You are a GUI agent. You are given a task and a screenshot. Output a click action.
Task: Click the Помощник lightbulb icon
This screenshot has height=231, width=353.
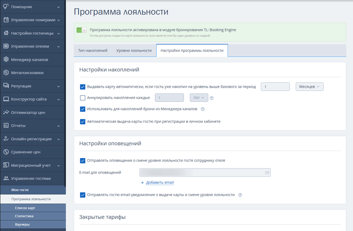(x=6, y=6)
